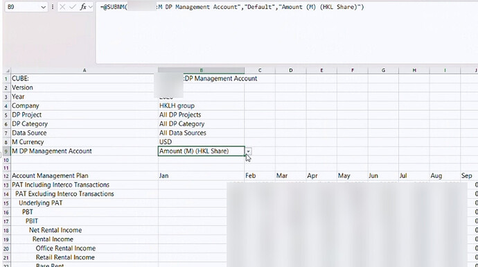Select the Apr month header cell
This screenshot has height=267, width=478.
pos(321,175)
